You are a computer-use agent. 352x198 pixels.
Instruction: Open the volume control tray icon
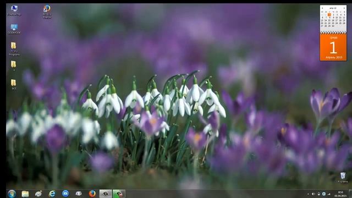coord(313,194)
